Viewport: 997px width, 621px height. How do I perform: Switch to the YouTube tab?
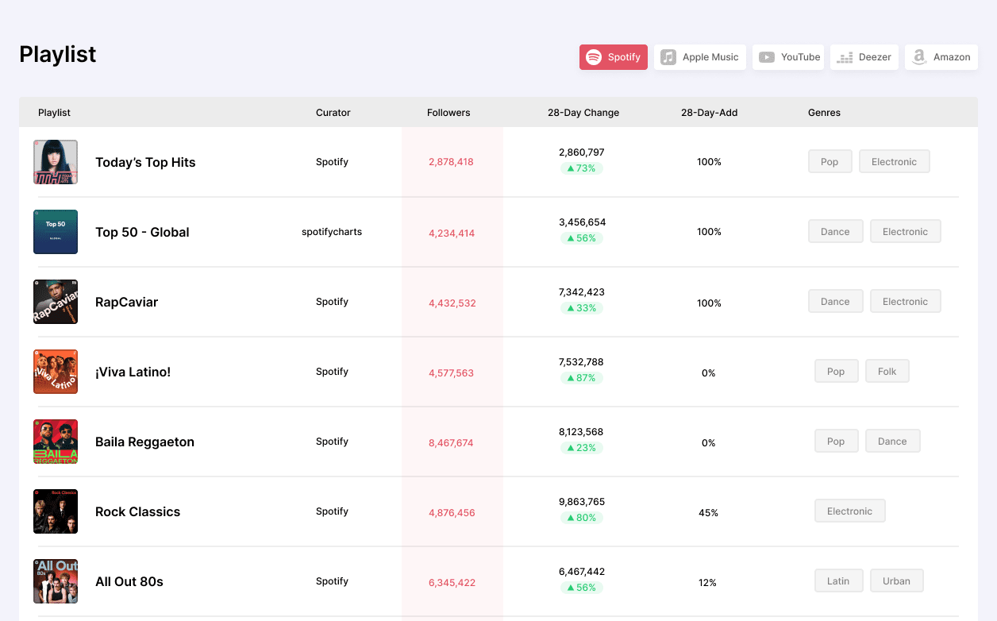point(788,57)
